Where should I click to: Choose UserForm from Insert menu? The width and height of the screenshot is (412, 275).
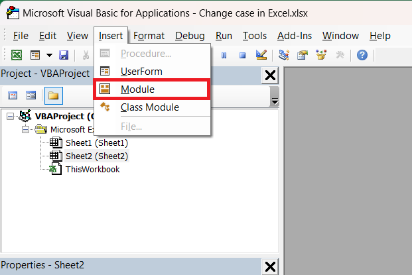tap(152, 72)
